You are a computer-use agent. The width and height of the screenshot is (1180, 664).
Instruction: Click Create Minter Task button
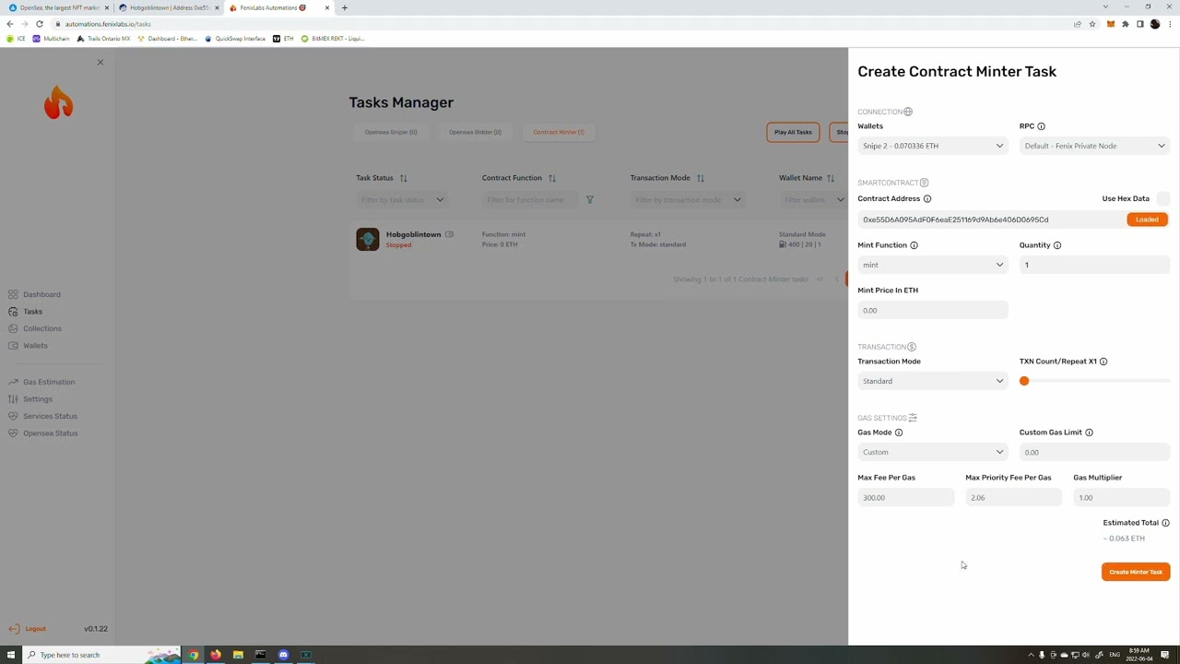pos(1136,572)
